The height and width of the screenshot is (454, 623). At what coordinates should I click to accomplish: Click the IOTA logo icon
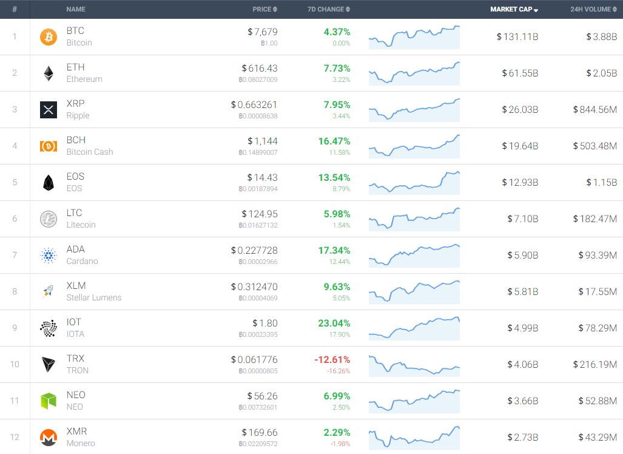click(49, 328)
